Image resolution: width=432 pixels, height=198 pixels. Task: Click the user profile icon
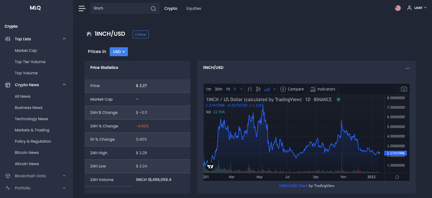pos(409,8)
